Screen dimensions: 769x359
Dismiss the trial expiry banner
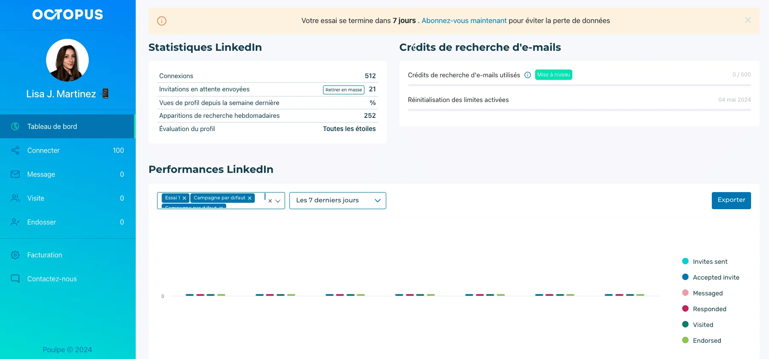click(x=748, y=20)
